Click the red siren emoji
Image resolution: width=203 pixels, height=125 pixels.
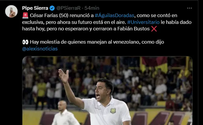point(25,15)
